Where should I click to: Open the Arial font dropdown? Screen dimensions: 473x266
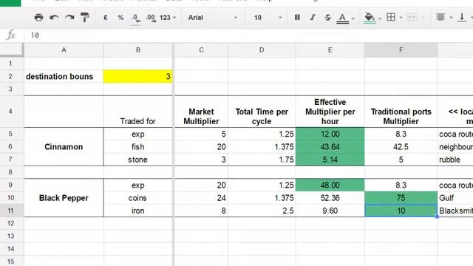[x=212, y=18]
